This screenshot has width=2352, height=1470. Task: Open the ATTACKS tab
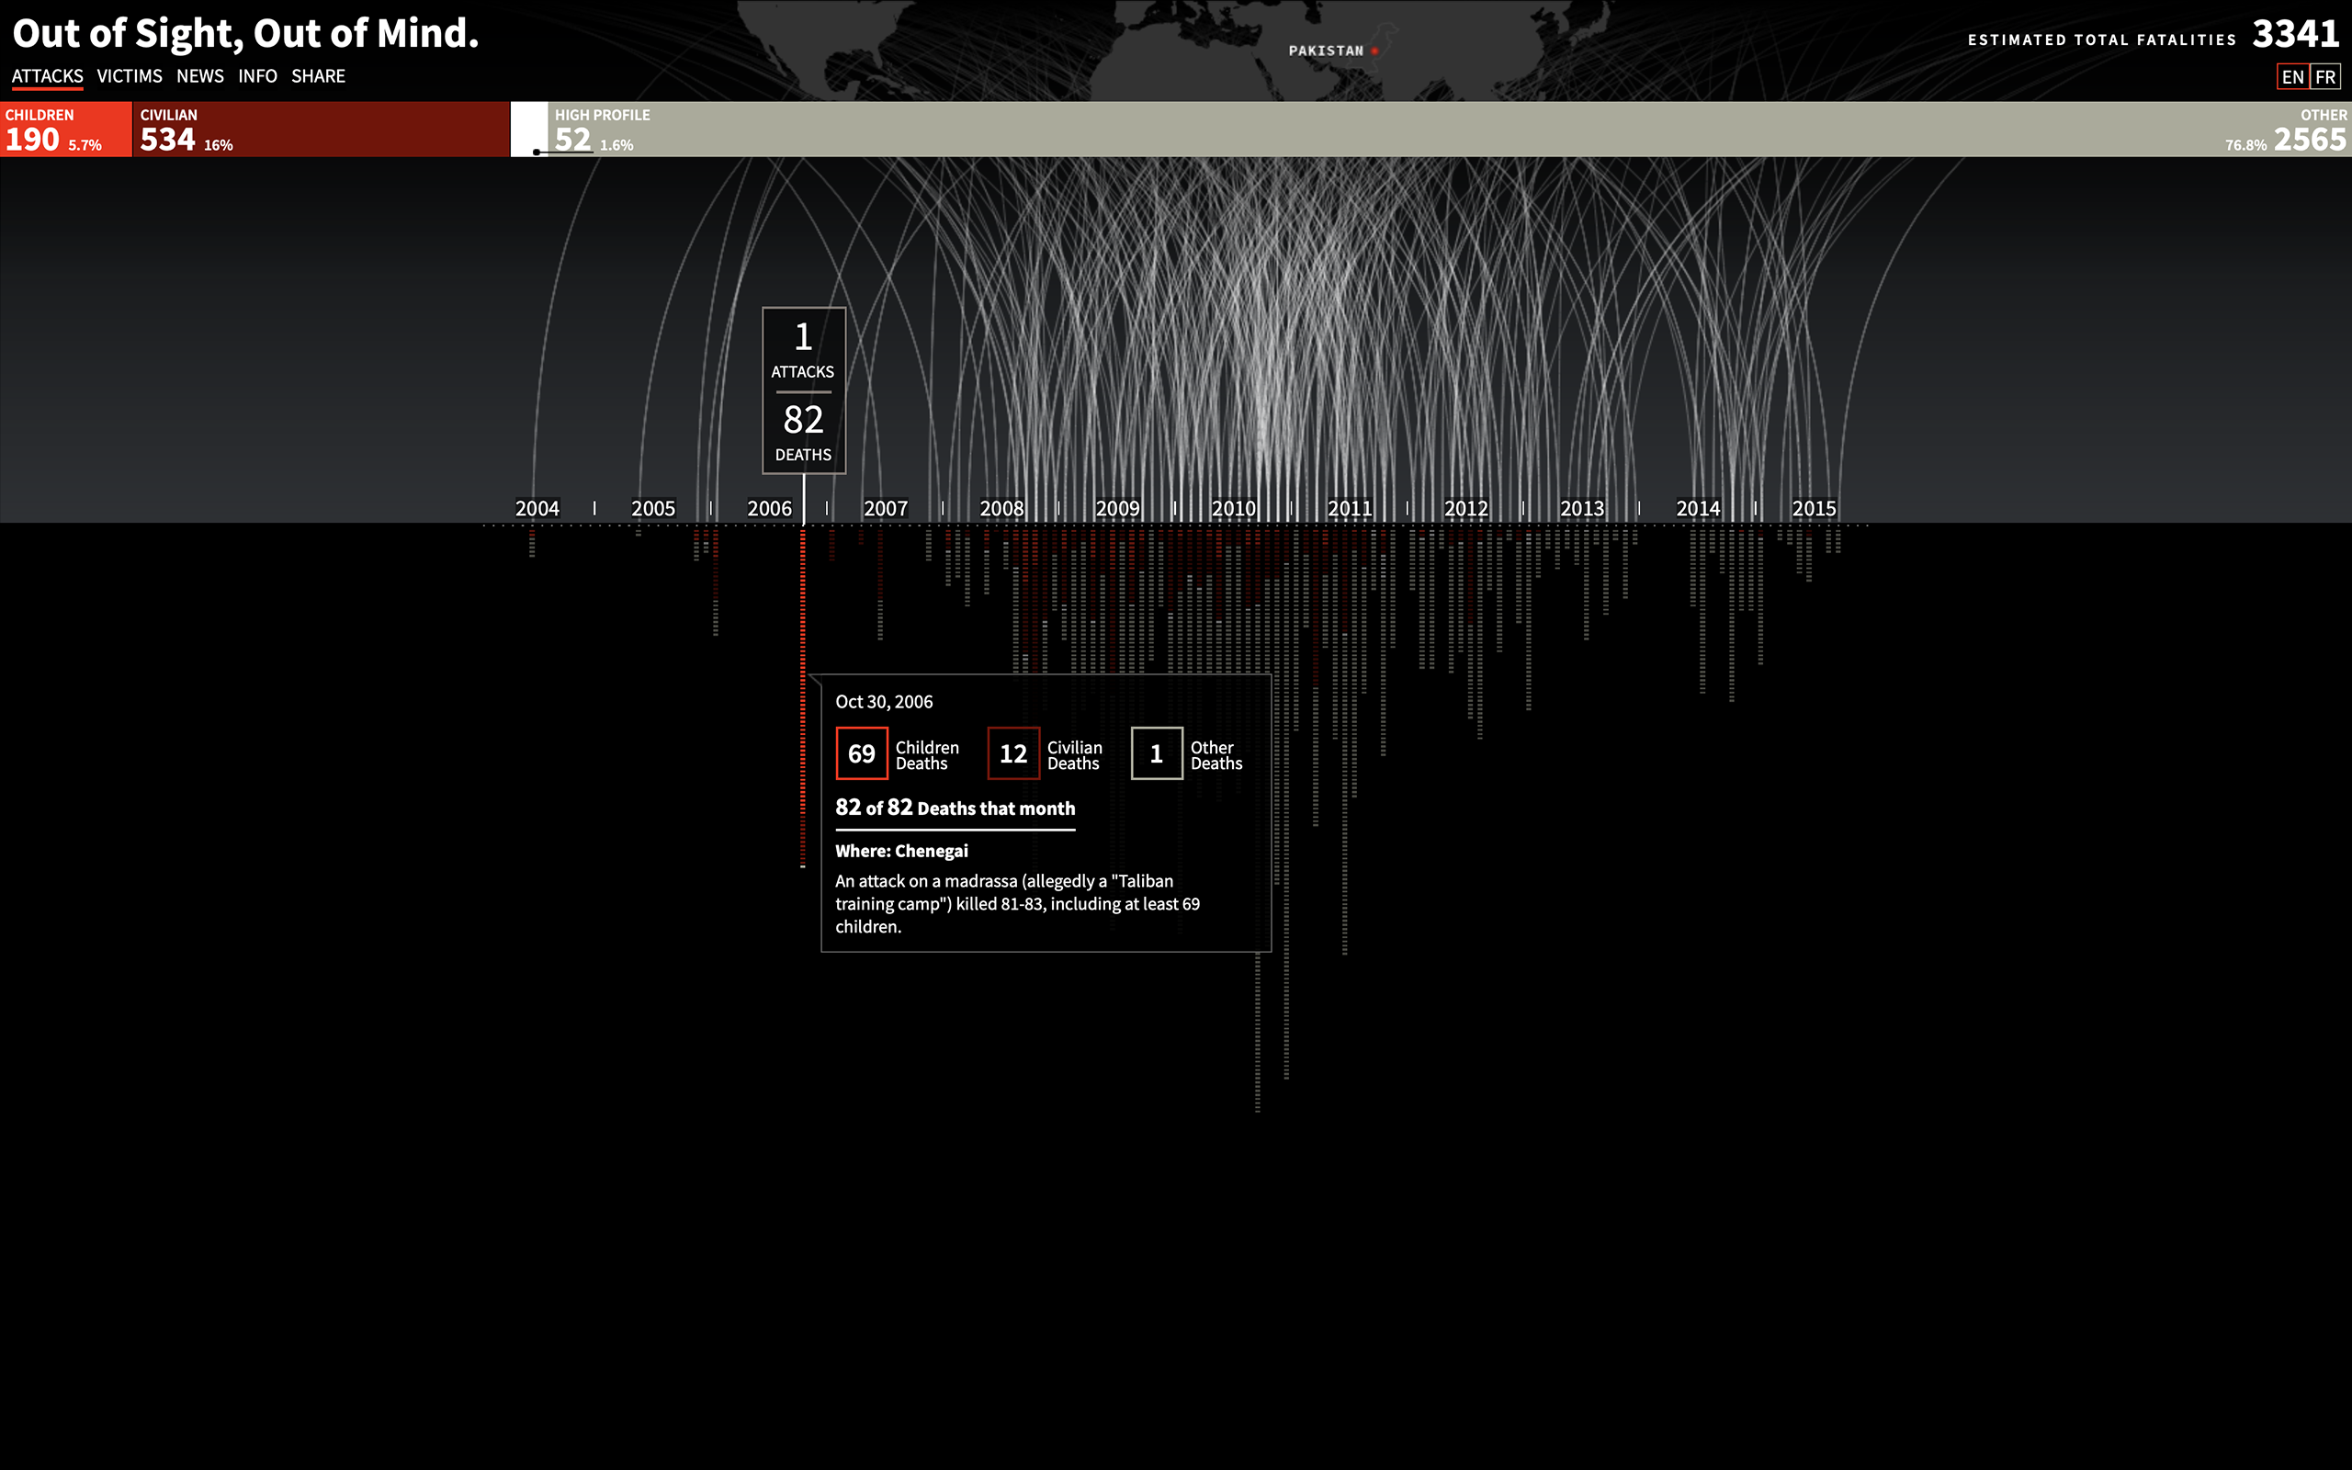click(x=48, y=76)
